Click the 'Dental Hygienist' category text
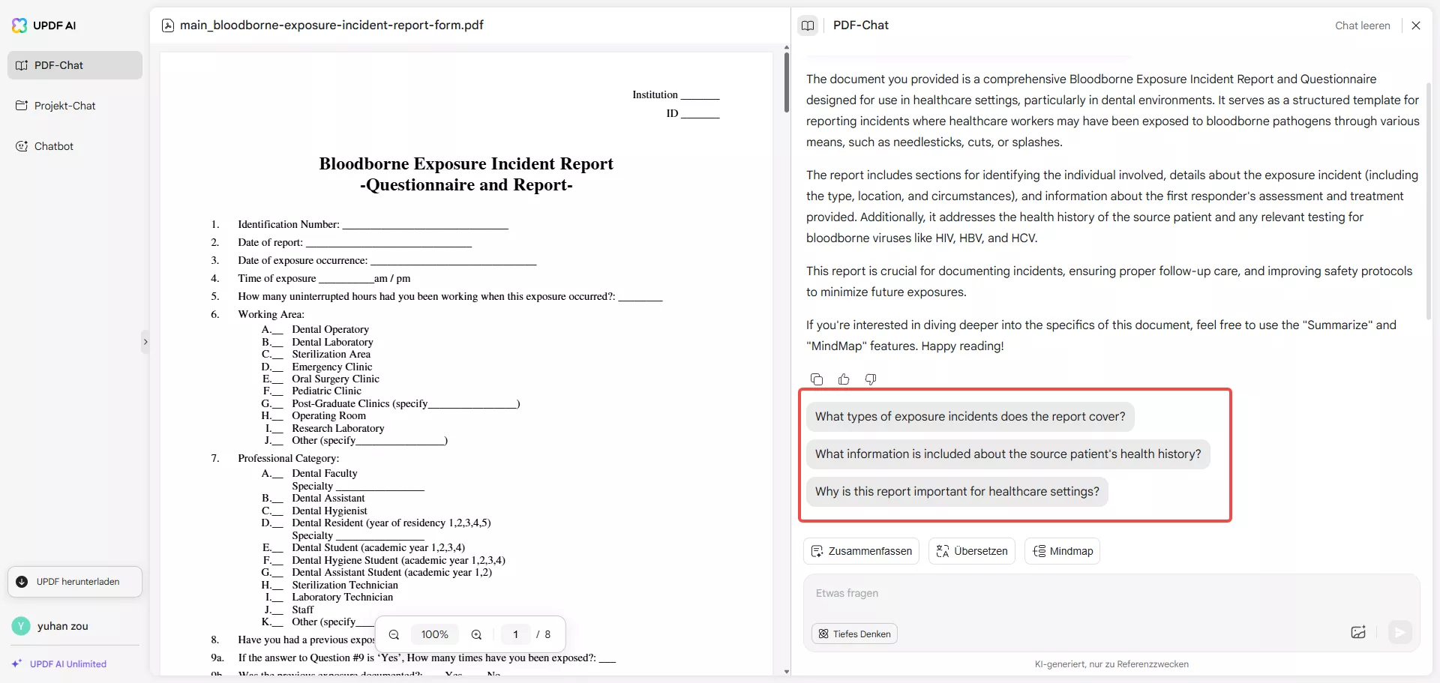 pos(329,511)
